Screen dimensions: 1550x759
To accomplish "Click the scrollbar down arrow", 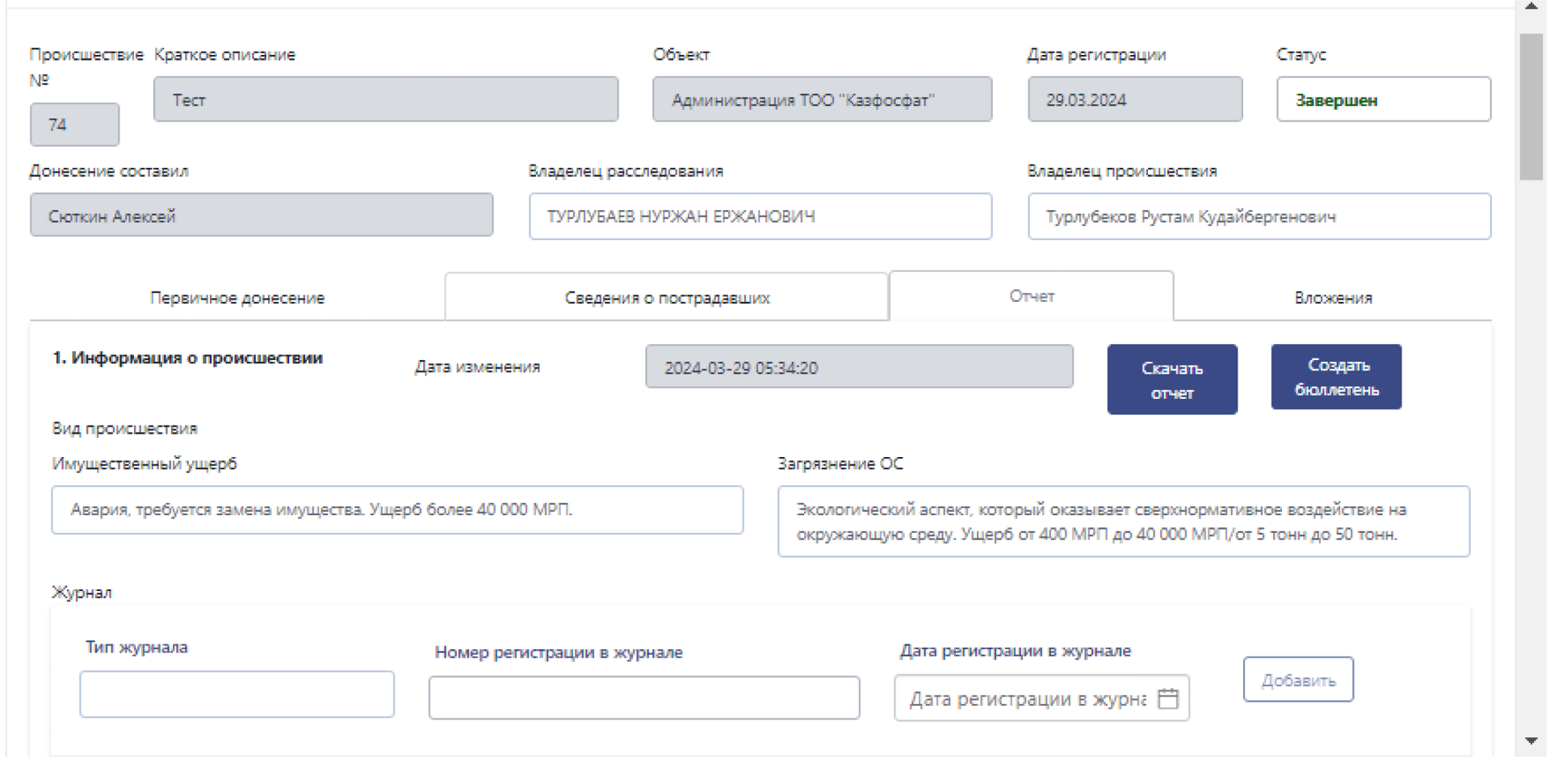I will tap(1531, 740).
